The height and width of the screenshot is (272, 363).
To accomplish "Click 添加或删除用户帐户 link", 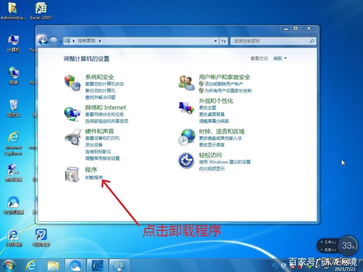I will (224, 84).
